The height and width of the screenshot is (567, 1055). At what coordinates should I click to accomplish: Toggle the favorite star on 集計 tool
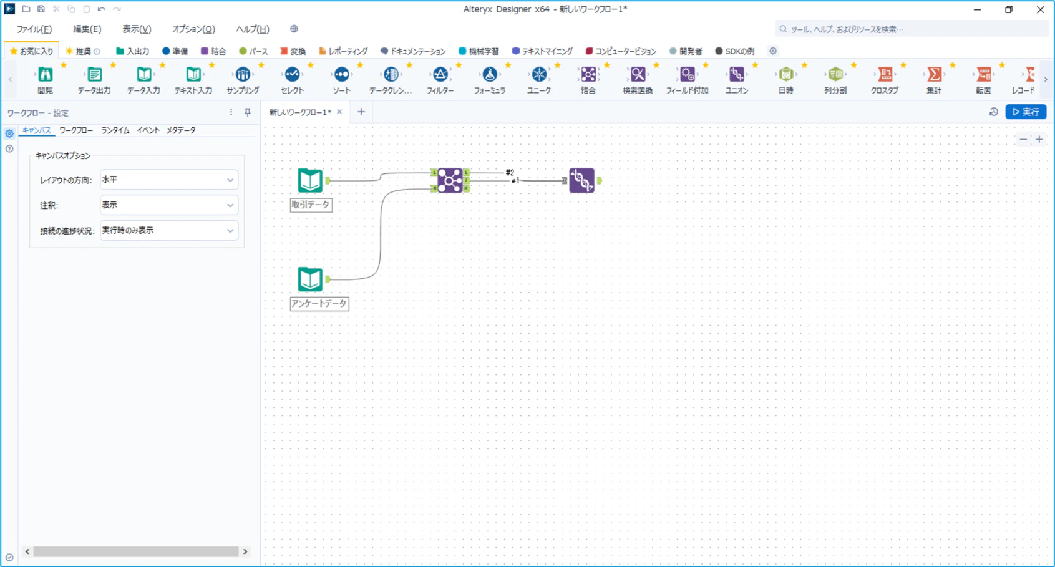953,65
